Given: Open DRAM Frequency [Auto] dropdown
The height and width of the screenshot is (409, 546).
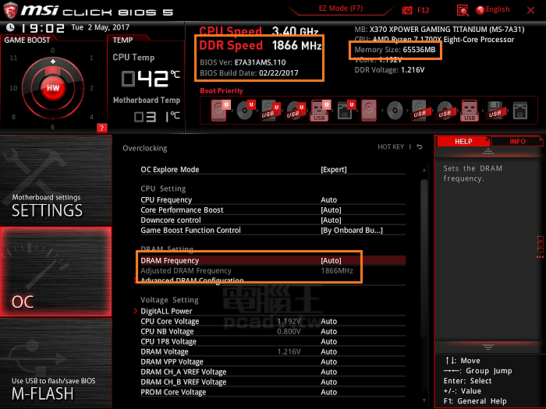Looking at the screenshot, I should click(x=331, y=260).
